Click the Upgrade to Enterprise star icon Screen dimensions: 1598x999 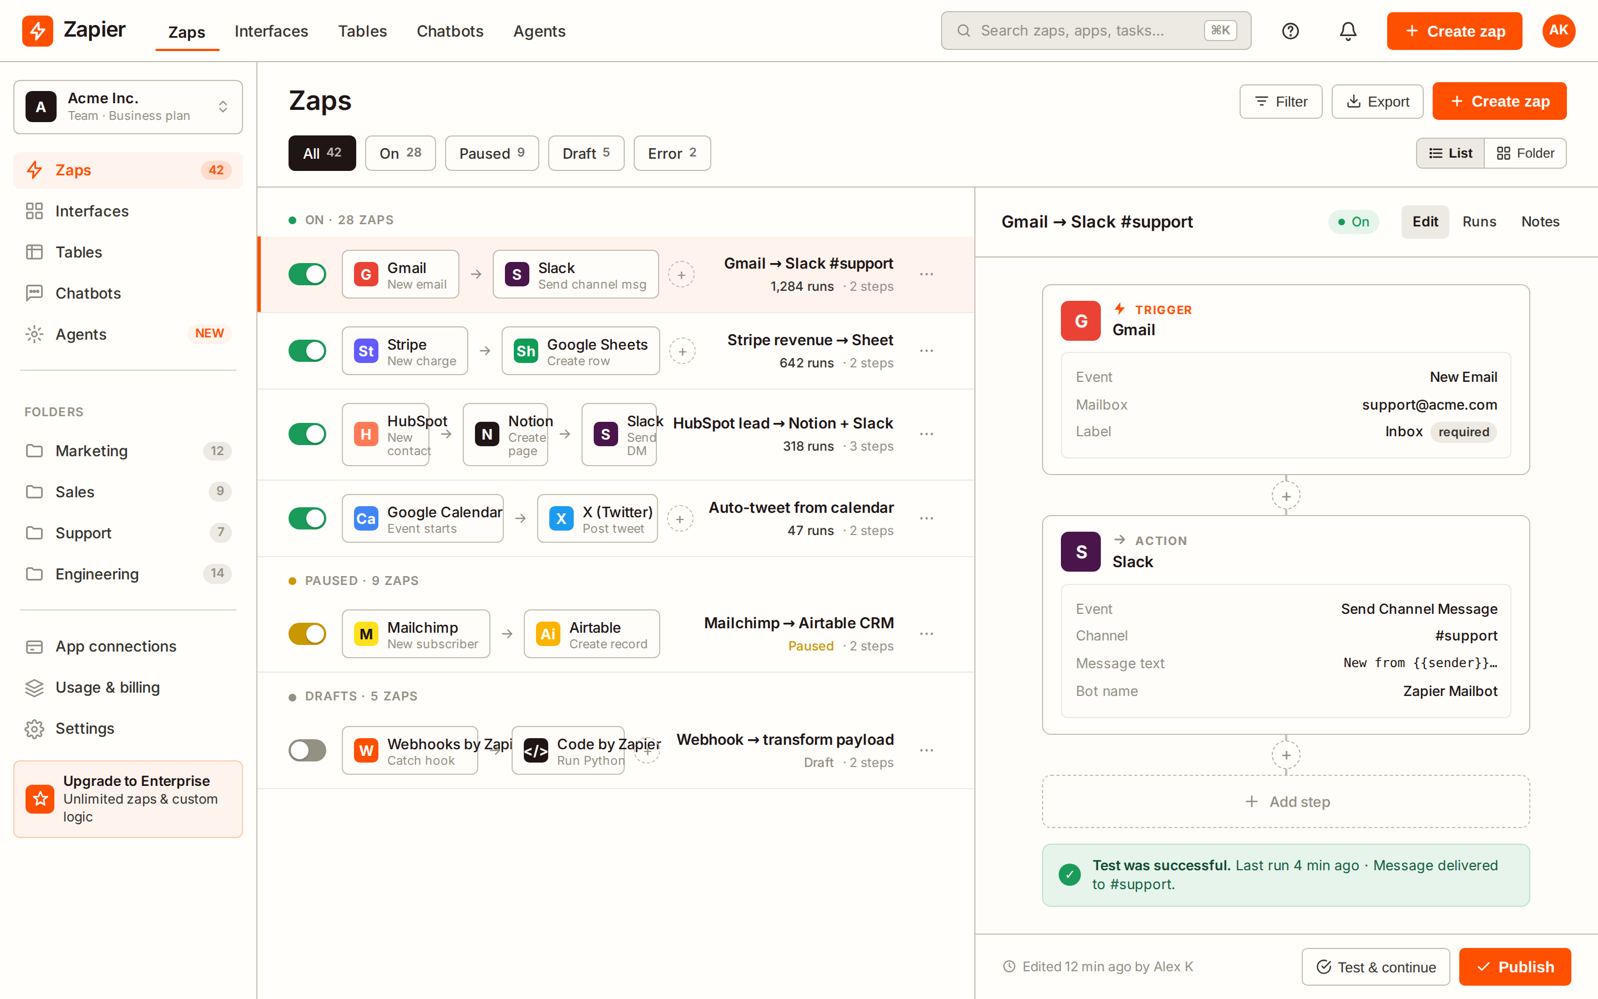point(41,799)
